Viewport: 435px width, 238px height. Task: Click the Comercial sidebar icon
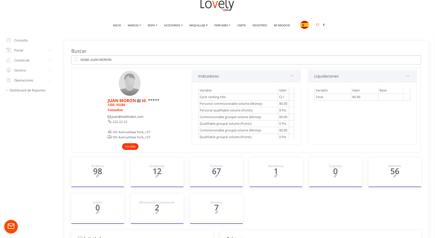coord(8,60)
